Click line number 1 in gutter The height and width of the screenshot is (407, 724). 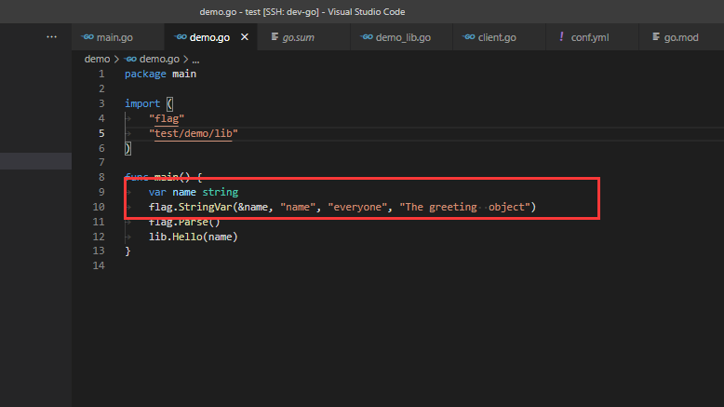pyautogui.click(x=101, y=74)
